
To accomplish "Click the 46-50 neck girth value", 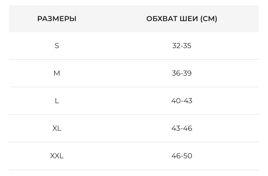I will 182,156.
